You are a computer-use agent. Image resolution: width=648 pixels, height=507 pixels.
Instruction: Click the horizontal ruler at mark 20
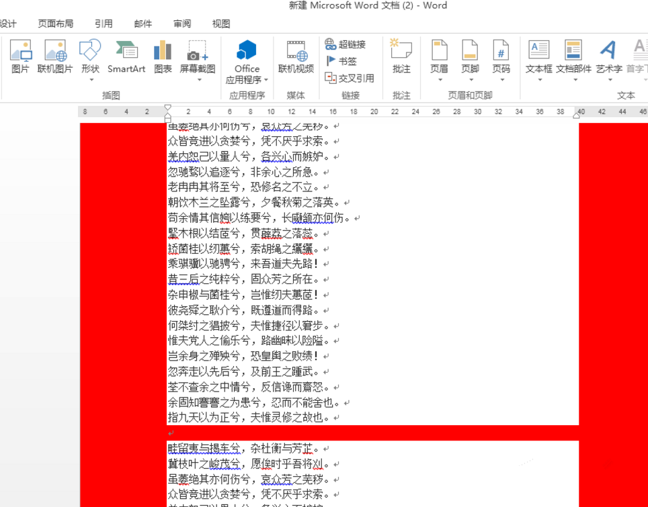coord(374,111)
